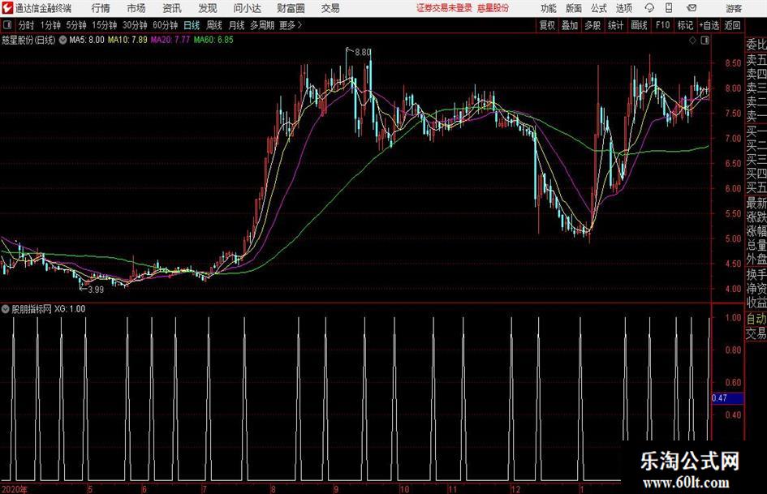
Task: Select the 日线 daily period
Action: 192,25
